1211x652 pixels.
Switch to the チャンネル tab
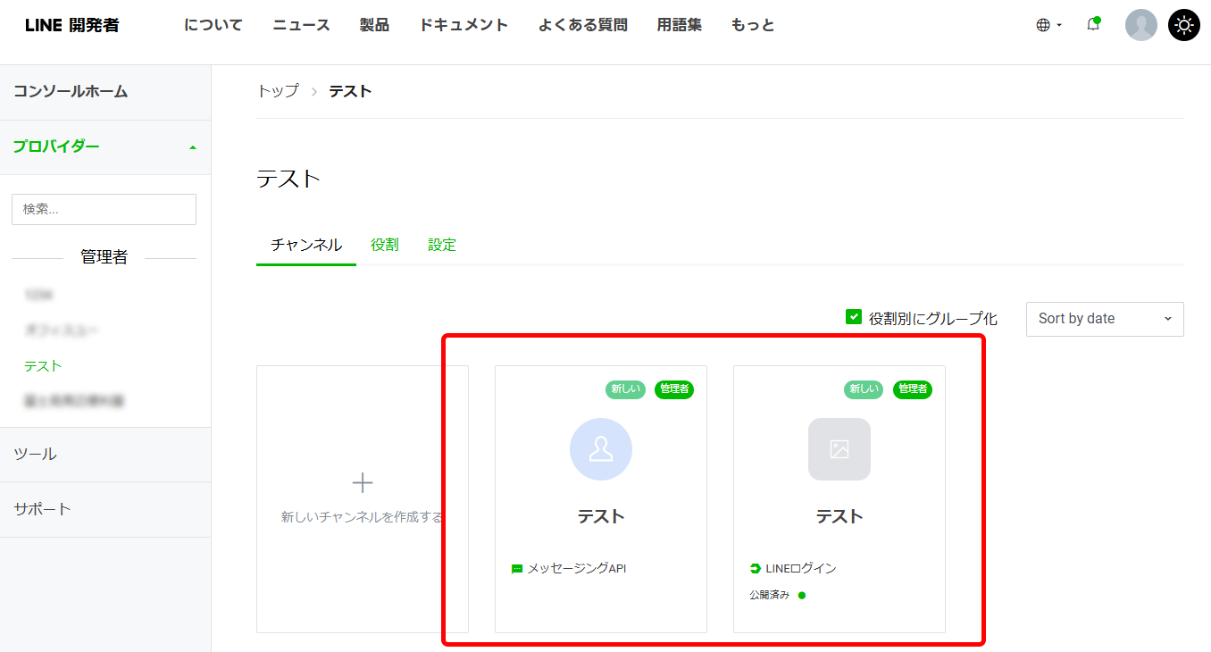306,245
